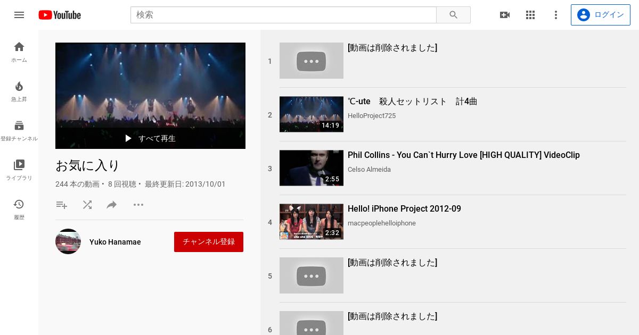Click the ログイン sign-in button
Viewport: 639px width, 335px height.
[601, 15]
